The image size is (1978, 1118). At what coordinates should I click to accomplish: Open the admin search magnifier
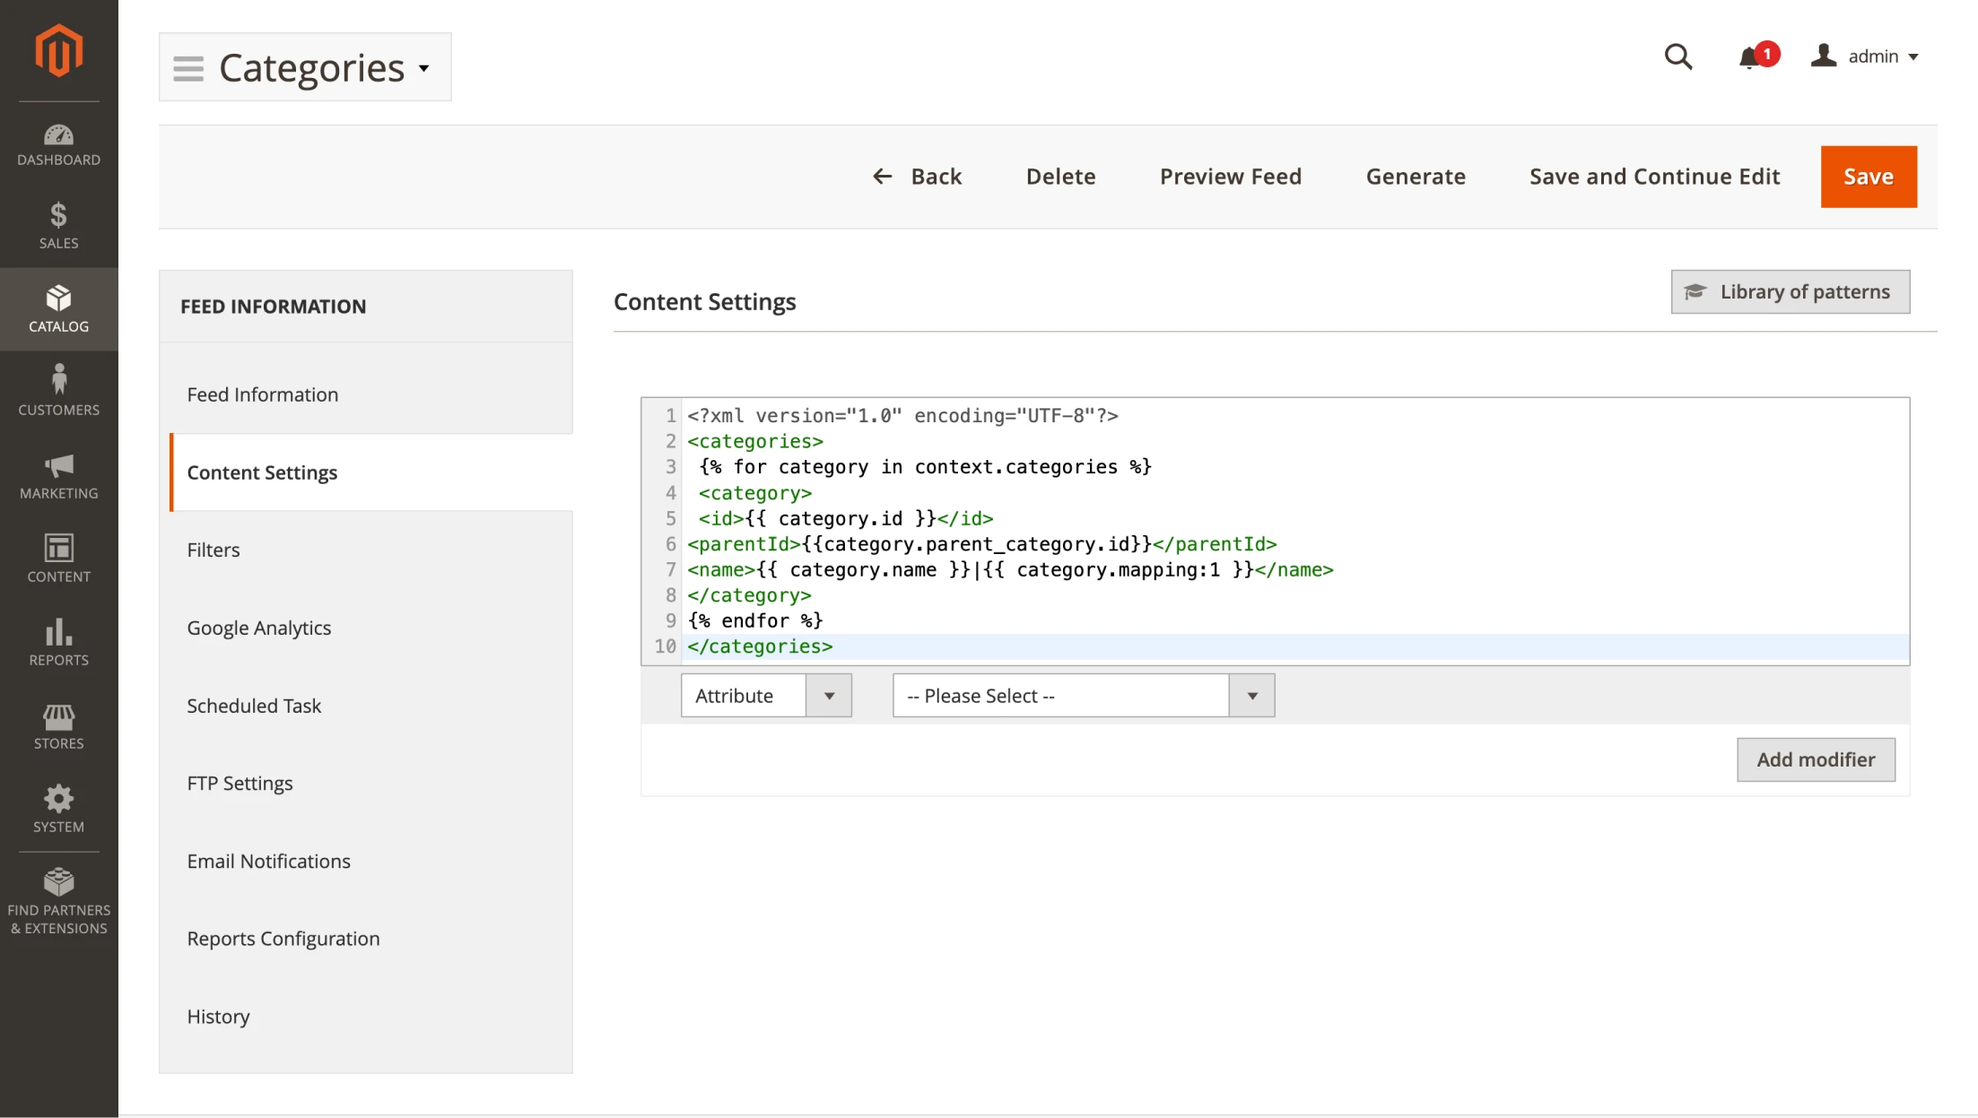tap(1678, 56)
